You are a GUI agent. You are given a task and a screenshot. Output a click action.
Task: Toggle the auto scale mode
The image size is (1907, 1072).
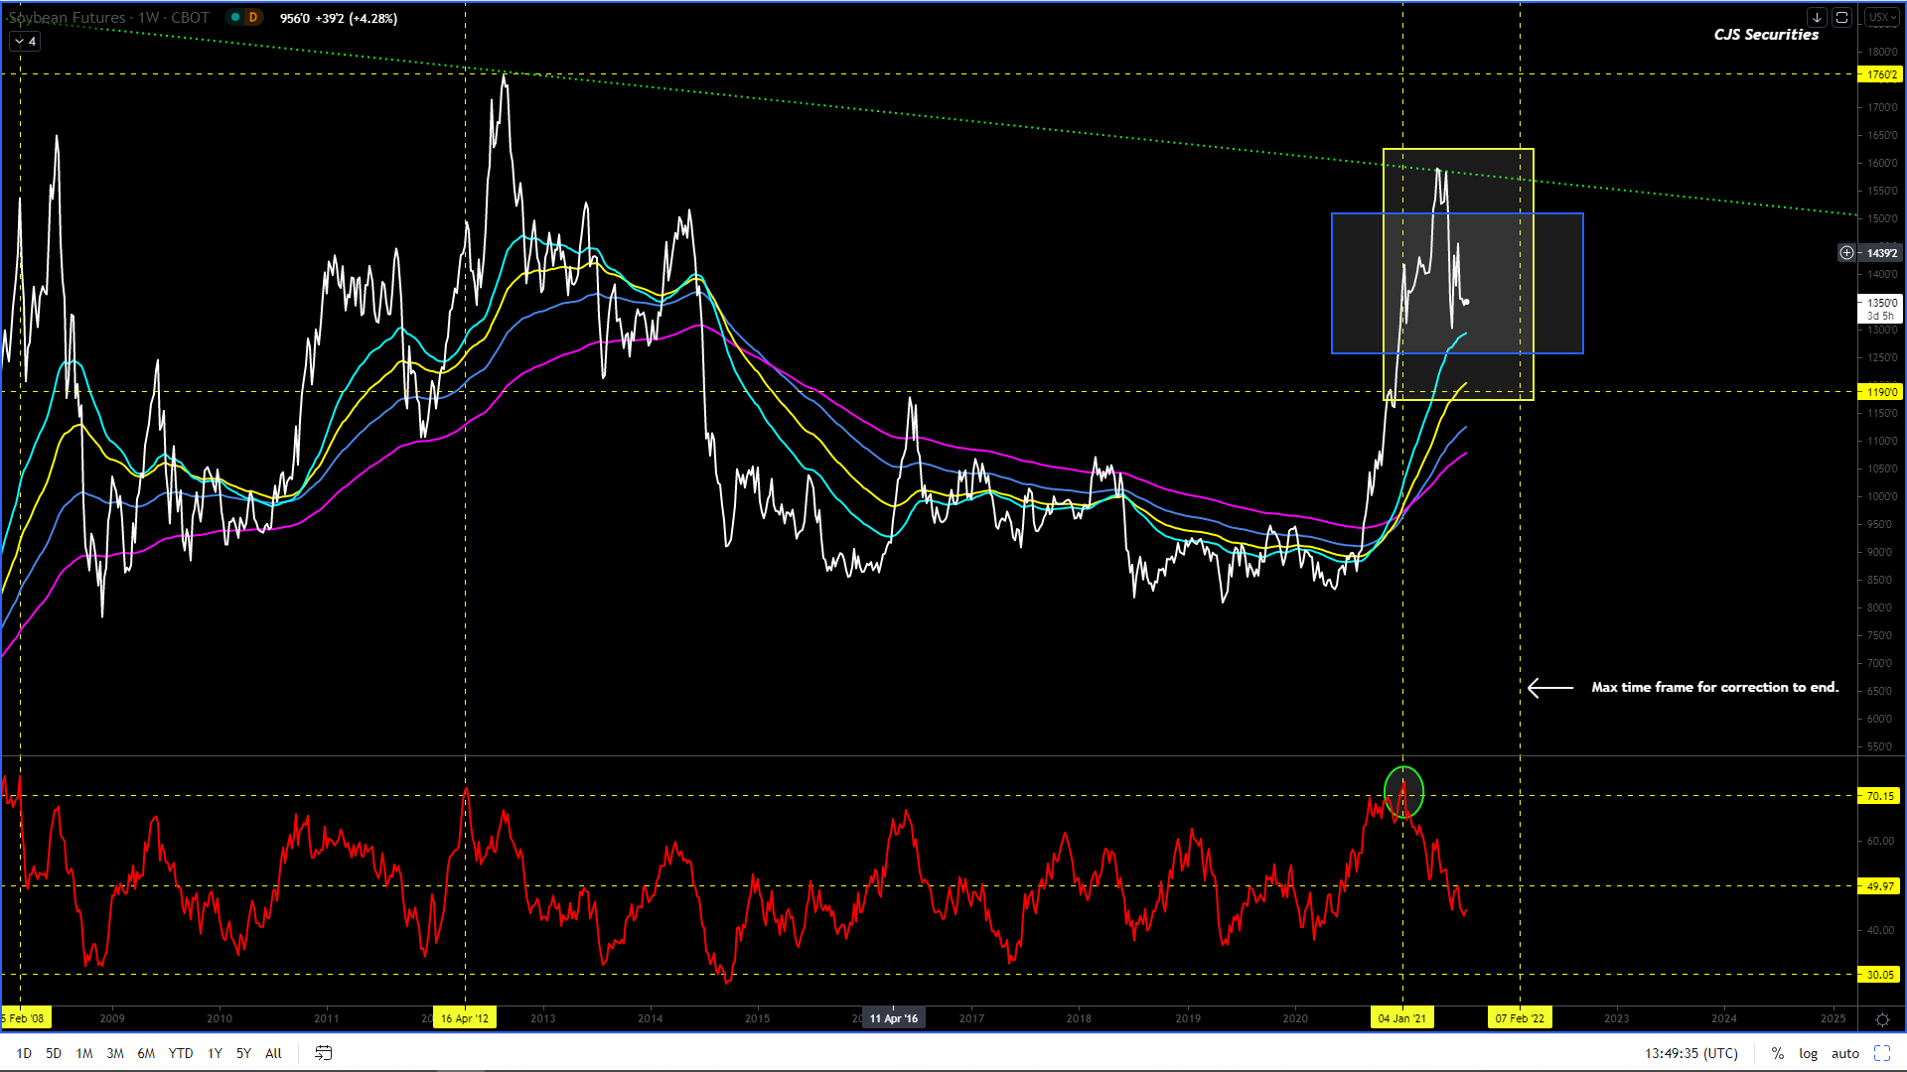pyautogui.click(x=1844, y=1053)
